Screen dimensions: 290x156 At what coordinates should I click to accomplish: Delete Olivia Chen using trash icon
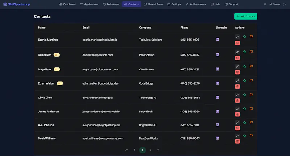[x=237, y=100]
